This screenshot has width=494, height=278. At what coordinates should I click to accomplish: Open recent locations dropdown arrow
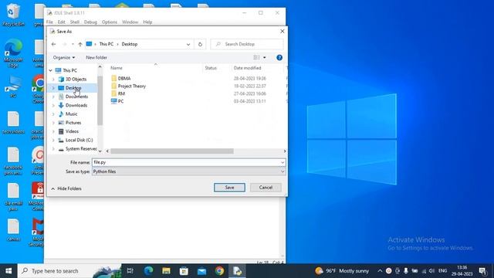pyautogui.click(x=73, y=44)
